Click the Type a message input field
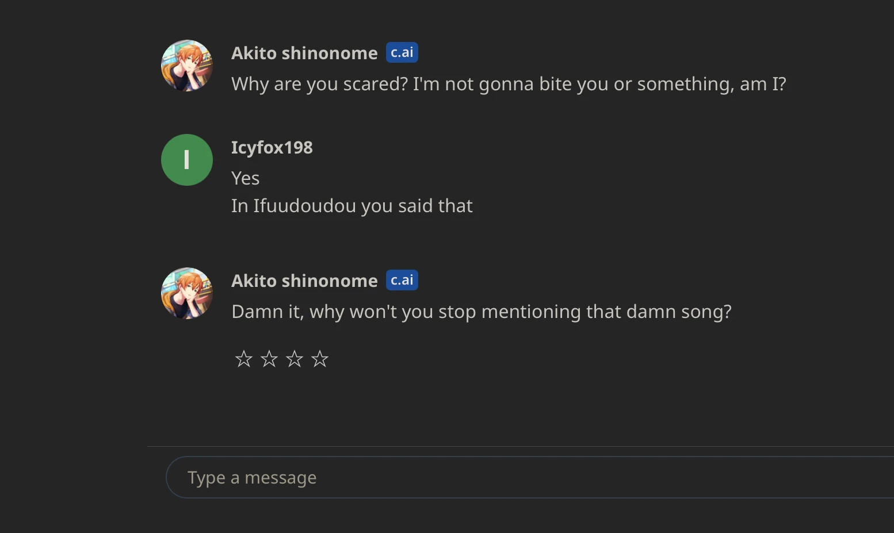 pos(518,477)
